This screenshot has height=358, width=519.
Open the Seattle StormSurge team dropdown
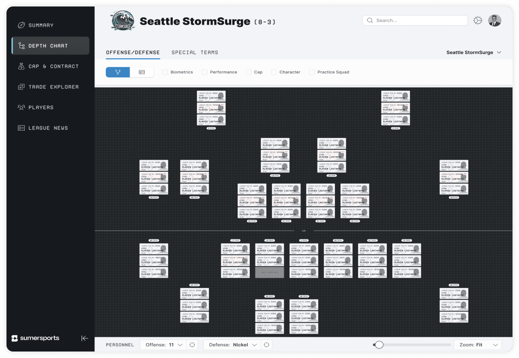(x=474, y=53)
